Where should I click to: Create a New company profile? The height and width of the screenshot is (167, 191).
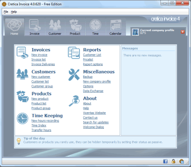pos(97,82)
